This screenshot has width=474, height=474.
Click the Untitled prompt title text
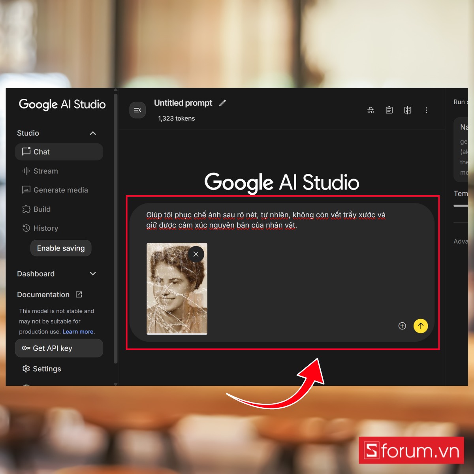tap(183, 103)
